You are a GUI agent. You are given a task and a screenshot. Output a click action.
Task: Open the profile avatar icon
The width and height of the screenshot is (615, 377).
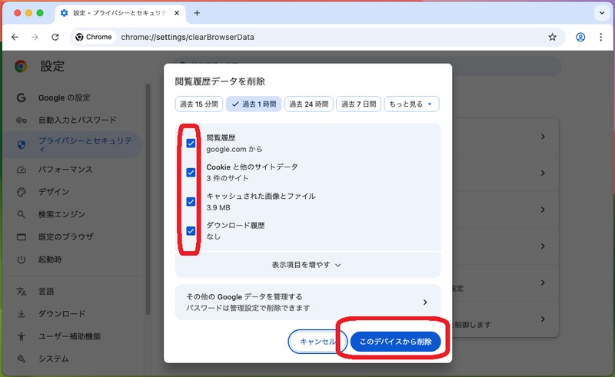pos(580,37)
